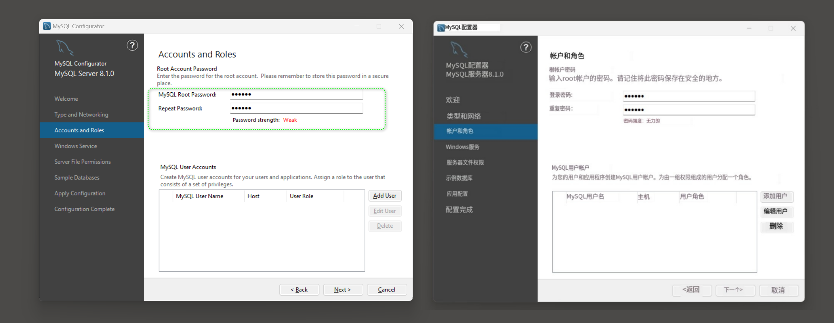Click the Delete user button
The width and height of the screenshot is (834, 323).
coord(385,226)
